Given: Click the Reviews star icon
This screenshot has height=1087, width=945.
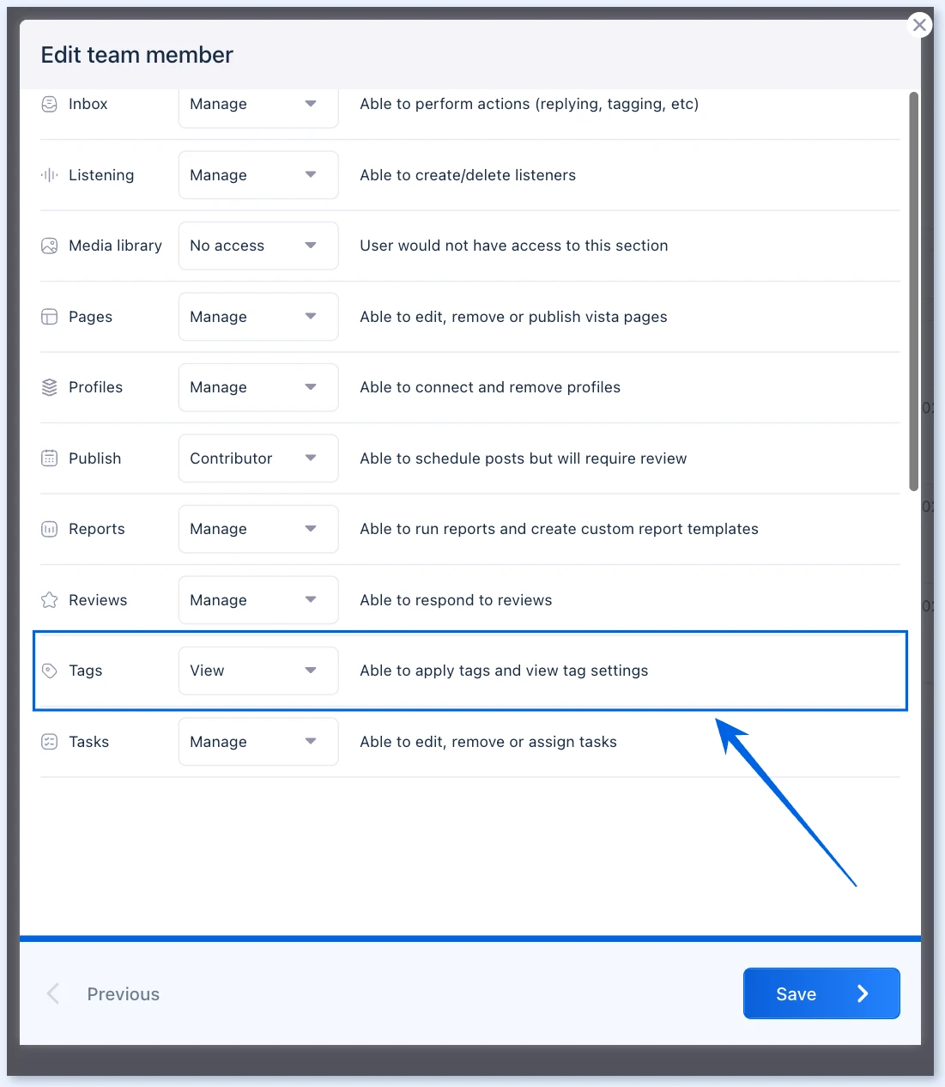Looking at the screenshot, I should coord(50,600).
